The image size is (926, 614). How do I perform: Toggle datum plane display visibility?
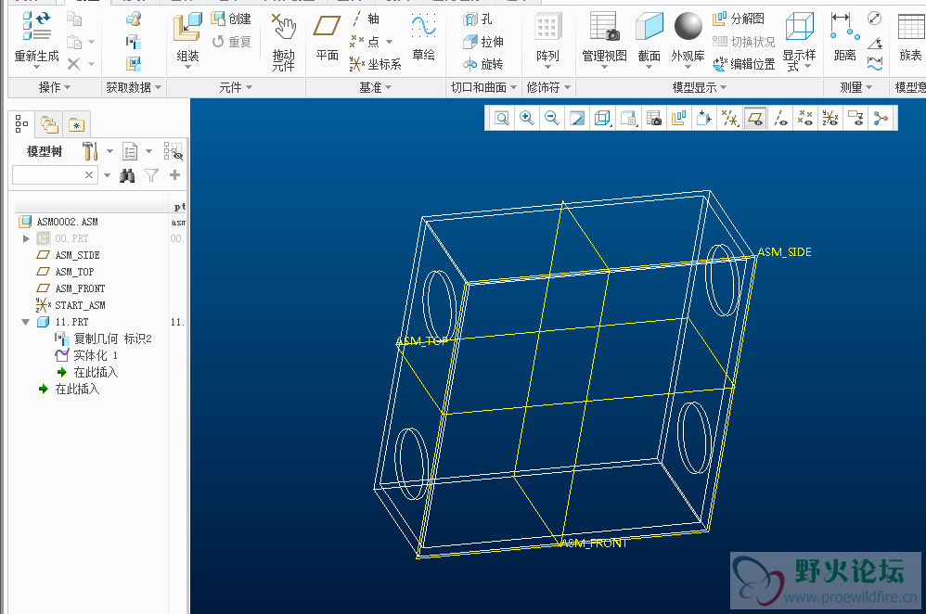click(755, 118)
